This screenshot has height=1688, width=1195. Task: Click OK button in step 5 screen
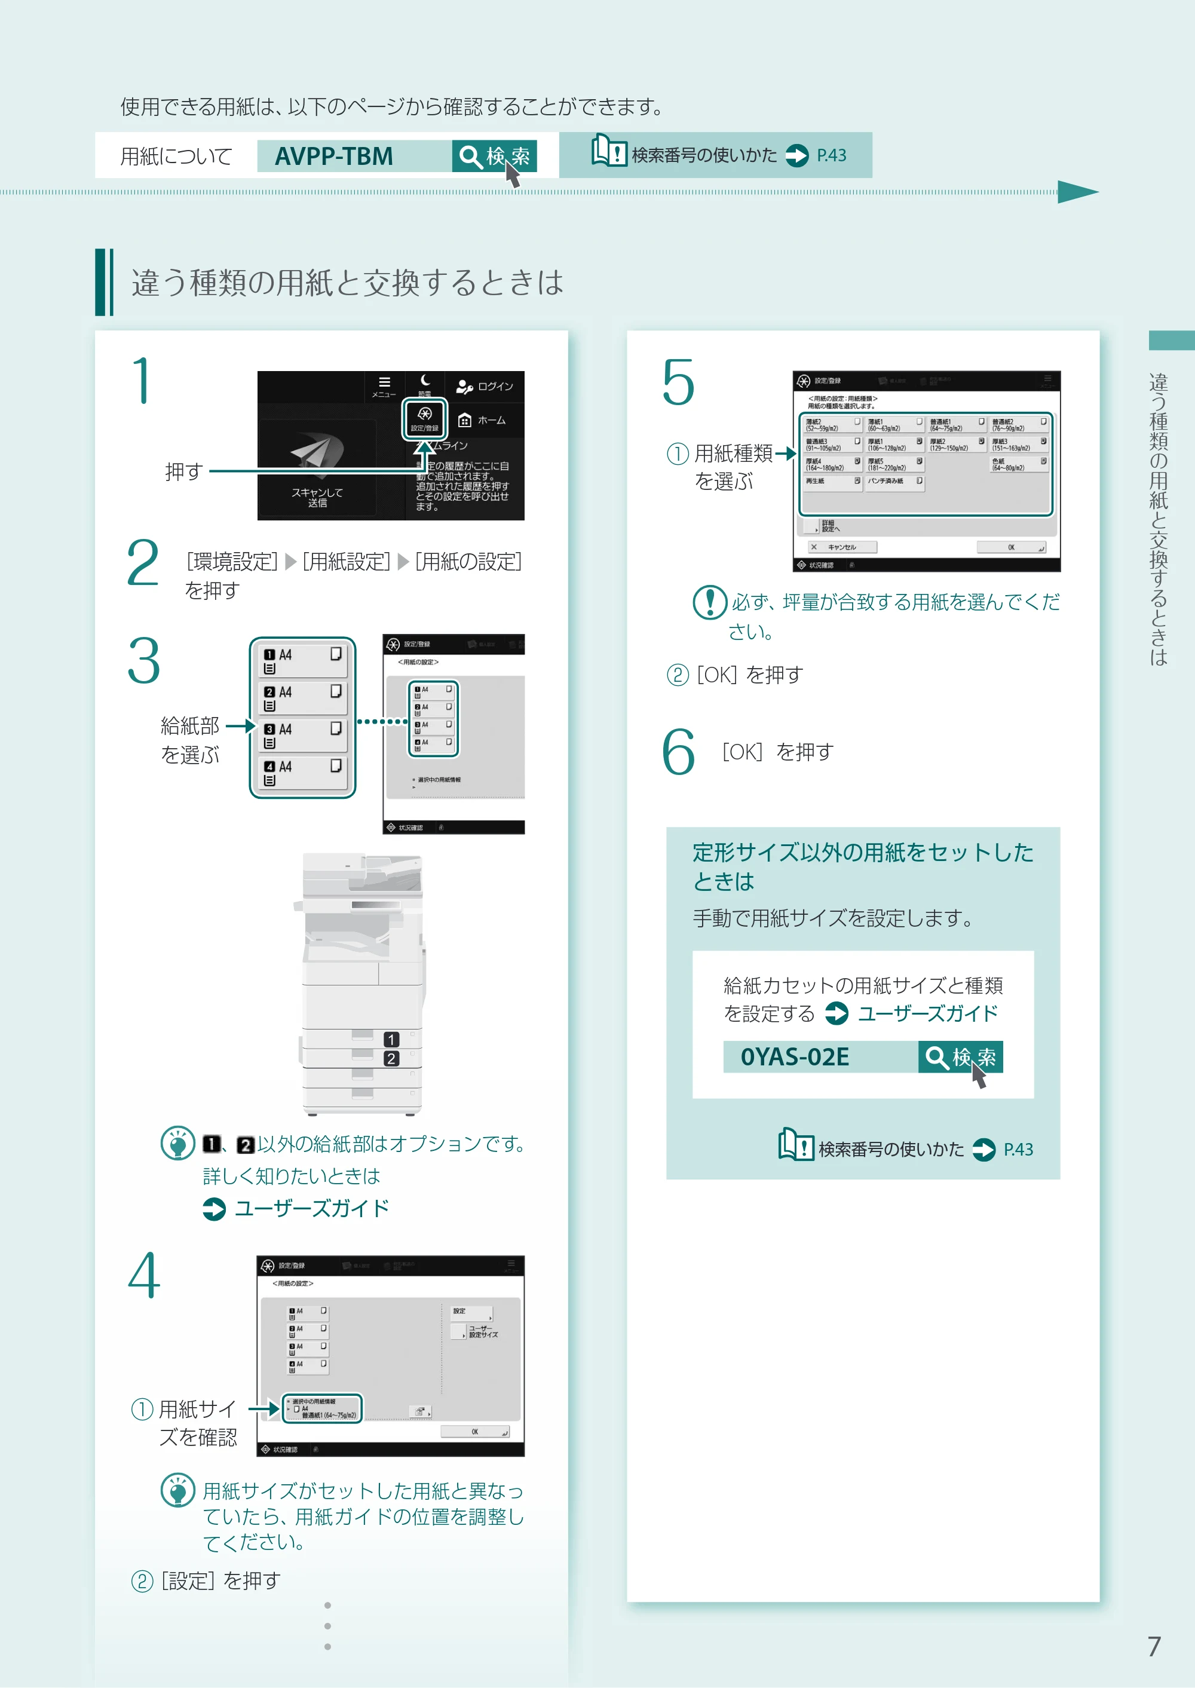[1011, 547]
